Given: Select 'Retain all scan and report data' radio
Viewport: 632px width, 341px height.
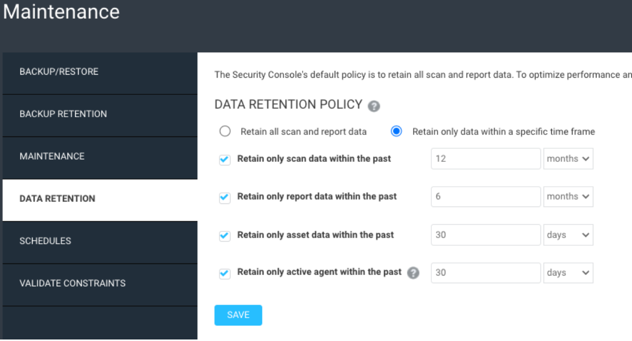Looking at the screenshot, I should (225, 131).
